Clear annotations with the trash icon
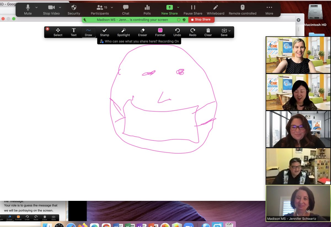Image resolution: width=331 pixels, height=227 pixels. (x=208, y=32)
